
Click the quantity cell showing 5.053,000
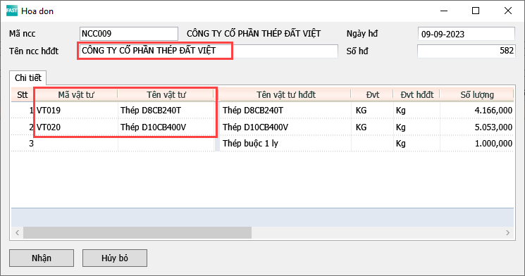click(477, 127)
